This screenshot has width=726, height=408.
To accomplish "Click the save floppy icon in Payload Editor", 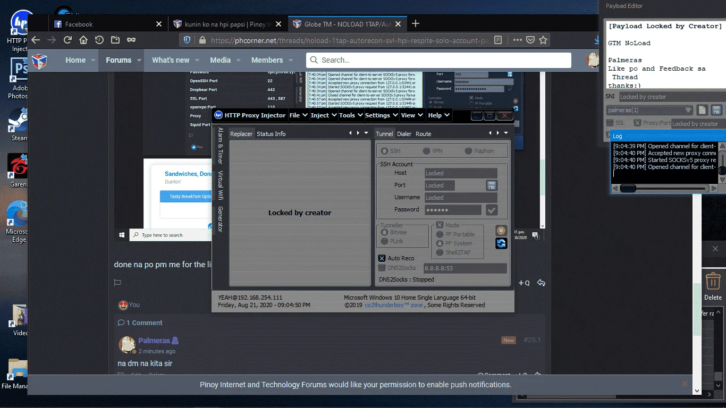I will click(x=716, y=110).
